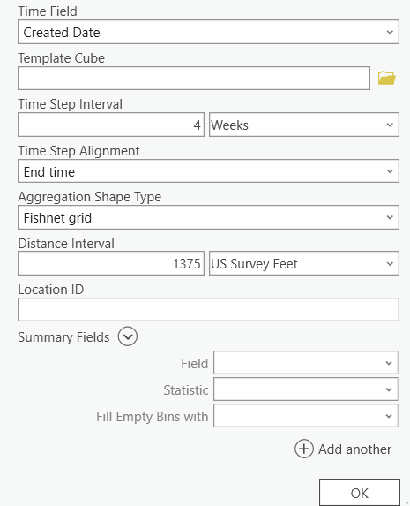Open the US Survey Feet unit dropdown
Image resolution: width=410 pixels, height=506 pixels.
tap(304, 263)
